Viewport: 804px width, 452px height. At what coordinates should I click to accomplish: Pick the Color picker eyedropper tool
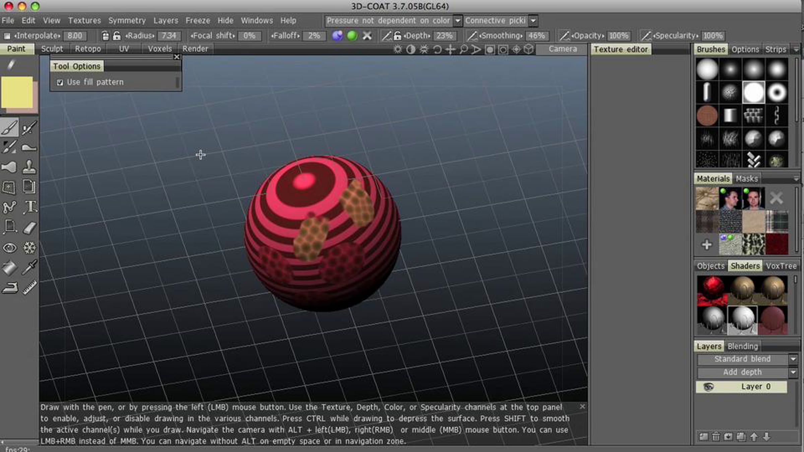pyautogui.click(x=30, y=268)
